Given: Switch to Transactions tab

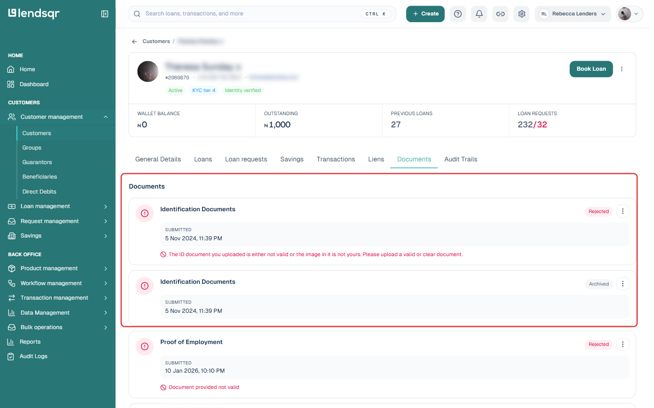Looking at the screenshot, I should 336,159.
